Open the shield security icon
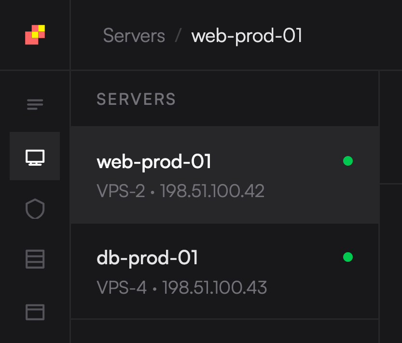Screen dimensions: 402x343 point(35,209)
